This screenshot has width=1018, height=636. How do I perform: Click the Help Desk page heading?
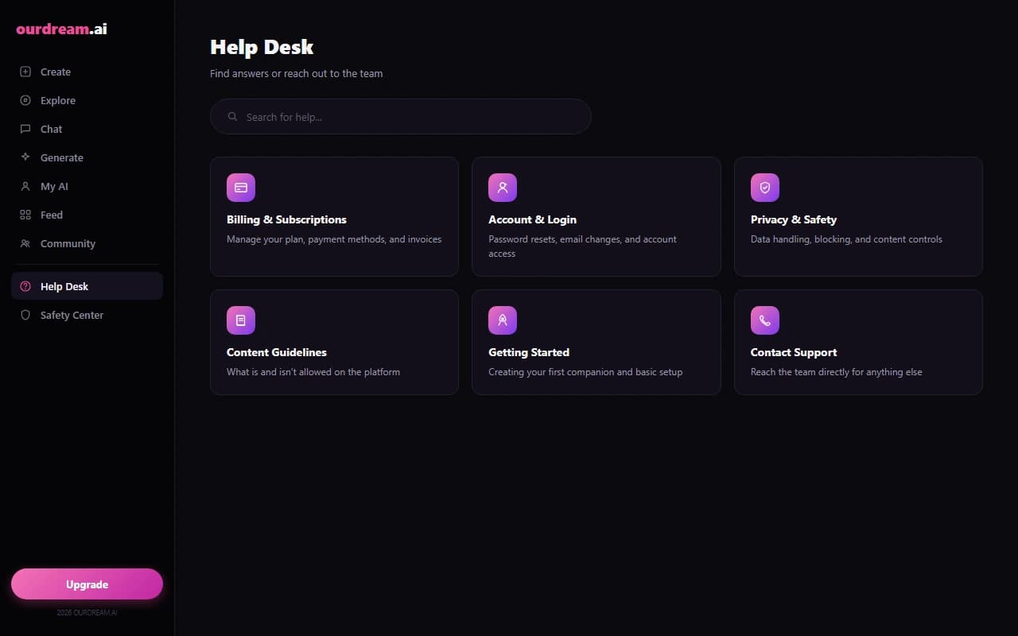262,47
